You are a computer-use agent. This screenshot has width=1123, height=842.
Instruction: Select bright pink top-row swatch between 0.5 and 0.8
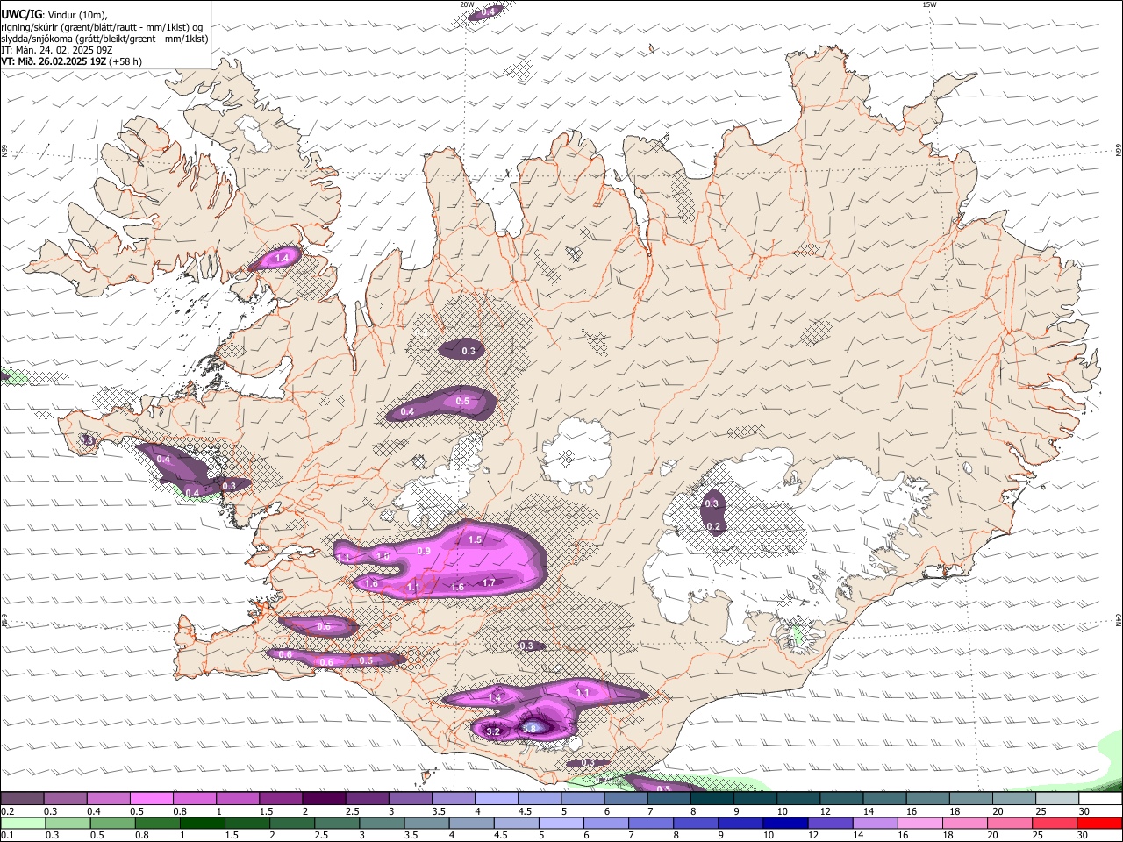click(x=151, y=798)
